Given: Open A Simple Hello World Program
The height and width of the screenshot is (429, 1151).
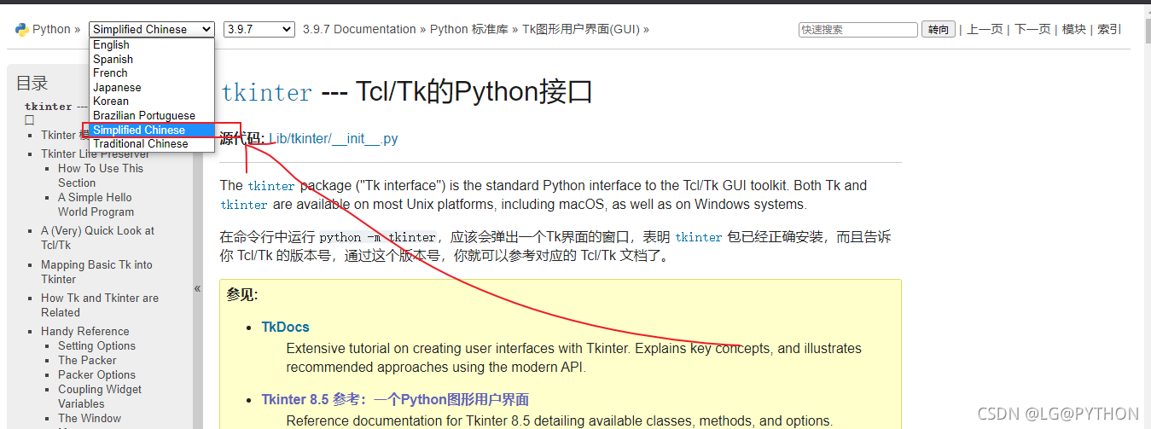Looking at the screenshot, I should pos(96,205).
